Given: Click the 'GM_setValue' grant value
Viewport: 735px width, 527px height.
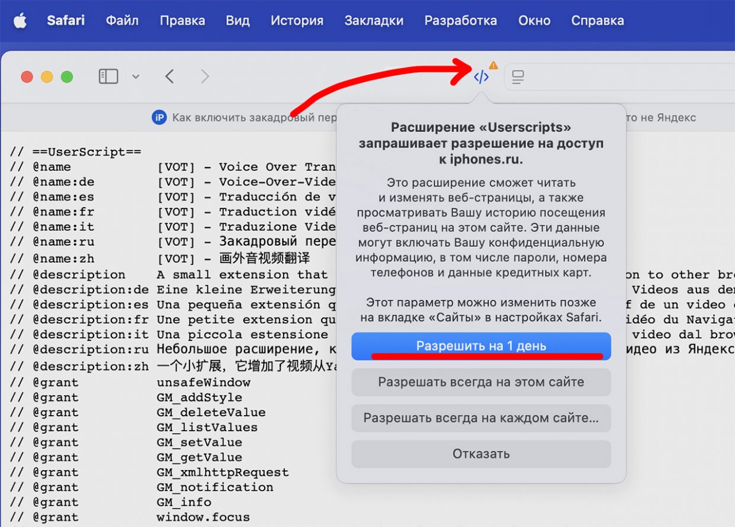Looking at the screenshot, I should coord(199,442).
